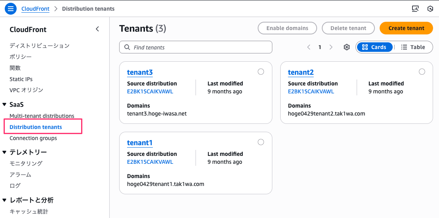Open キャッシュ統計 in sidebar
The width and height of the screenshot is (439, 218).
[x=30, y=211]
